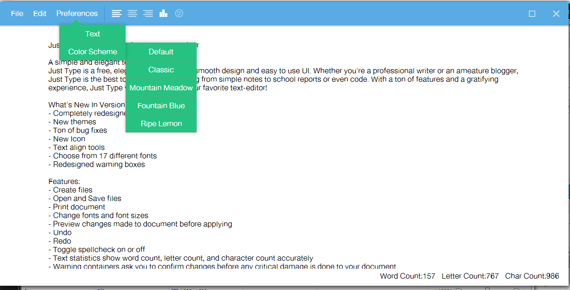This screenshot has width=570, height=290.
Task: Click the Letter Count:767 statistic
Action: click(x=470, y=276)
